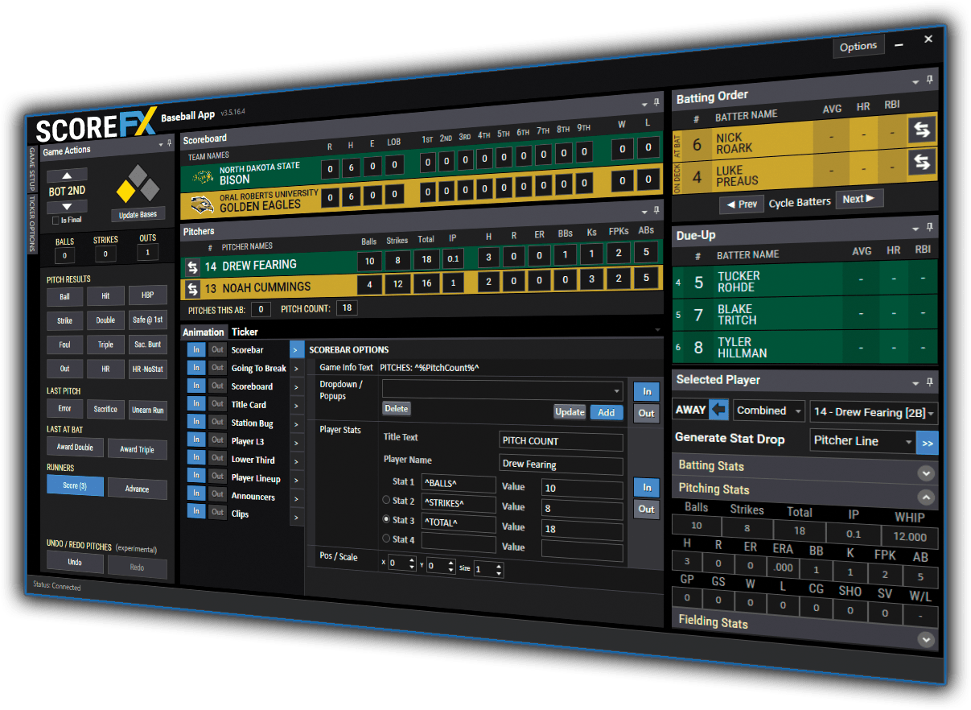The image size is (971, 710).
Task: Click the Player Name input field
Action: 561,464
